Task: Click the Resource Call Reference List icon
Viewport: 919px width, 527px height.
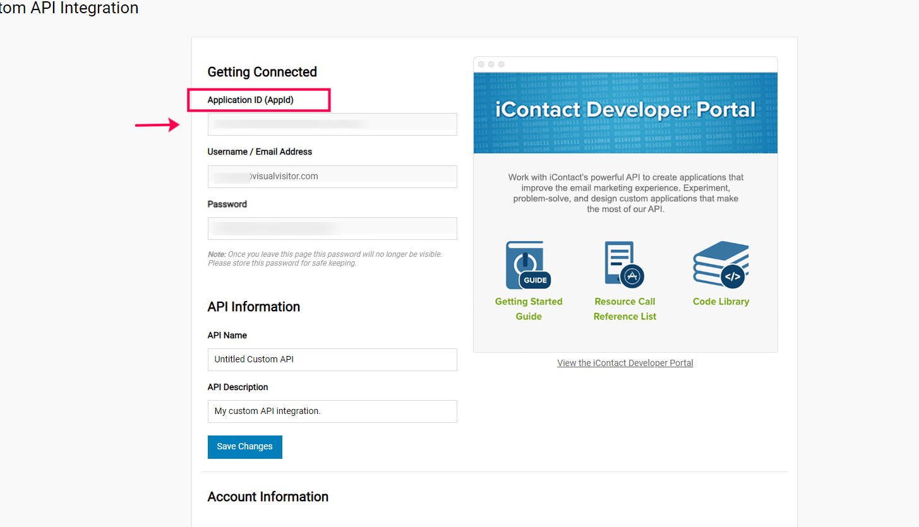Action: coord(624,264)
